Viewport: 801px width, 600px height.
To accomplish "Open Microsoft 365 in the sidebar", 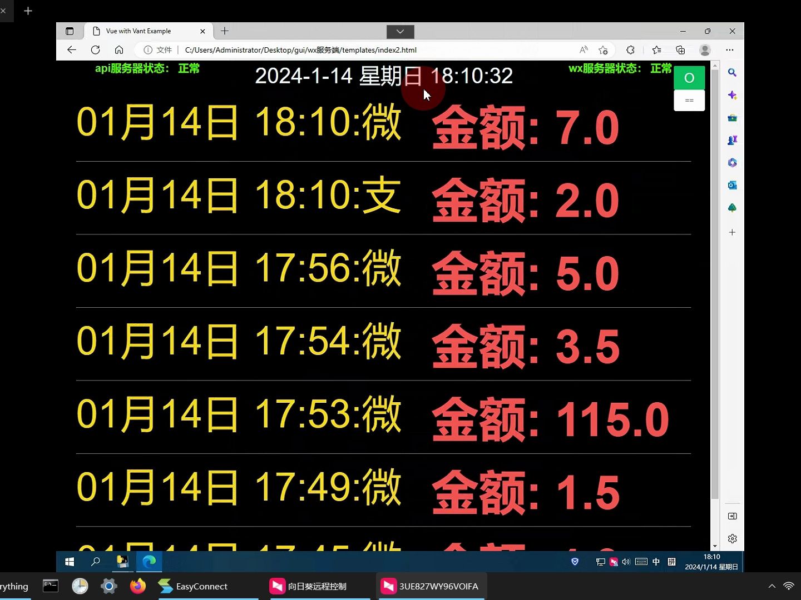I will (732, 163).
